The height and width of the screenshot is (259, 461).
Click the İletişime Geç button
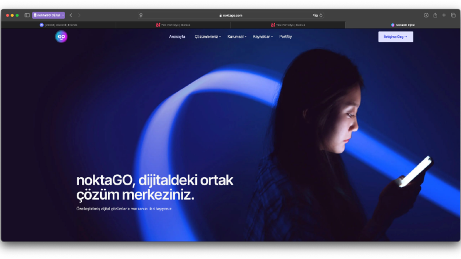click(396, 37)
